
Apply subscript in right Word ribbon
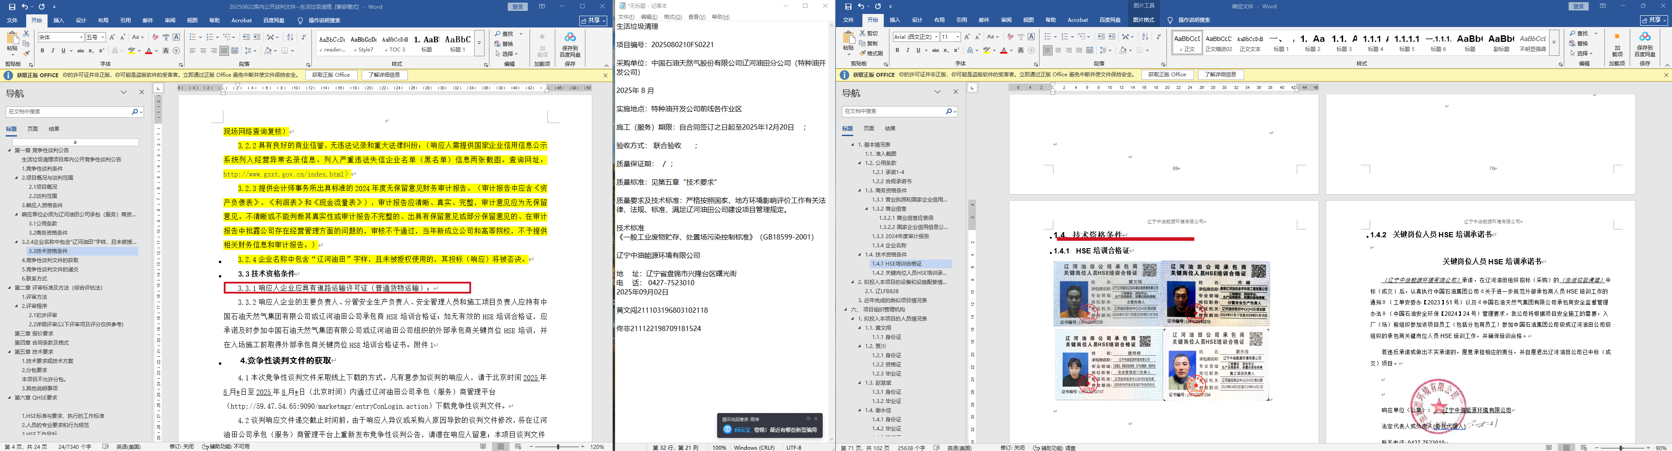(946, 51)
